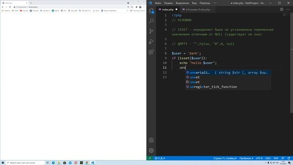This screenshot has height=165, width=293.
Task: Change line endings via CRLF item
Action: [x=268, y=158]
